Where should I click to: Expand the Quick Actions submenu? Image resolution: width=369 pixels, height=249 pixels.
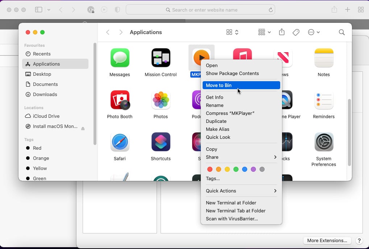(x=241, y=191)
